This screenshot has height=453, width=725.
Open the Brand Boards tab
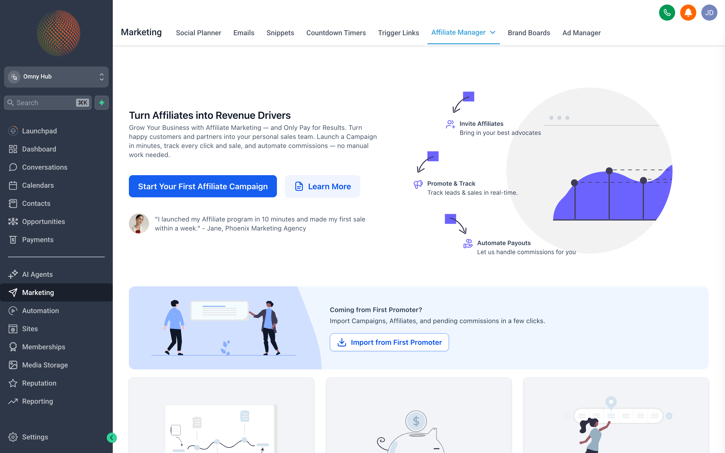[529, 33]
